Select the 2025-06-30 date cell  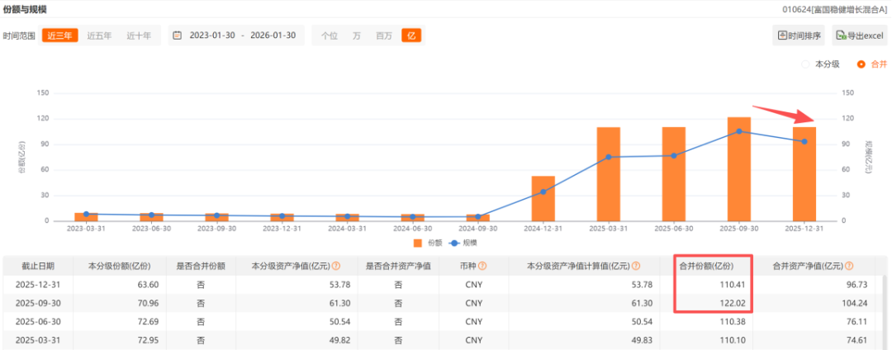pyautogui.click(x=39, y=322)
